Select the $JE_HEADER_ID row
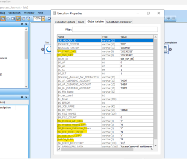The width and height of the screenshot is (187, 159). tap(105, 40)
